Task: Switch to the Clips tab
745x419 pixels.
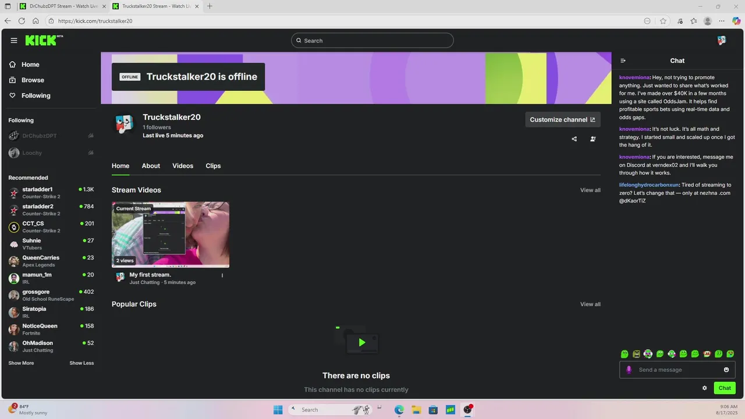Action: [x=213, y=166]
